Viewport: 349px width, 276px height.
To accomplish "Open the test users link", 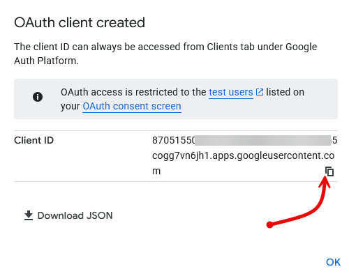I will click(231, 92).
